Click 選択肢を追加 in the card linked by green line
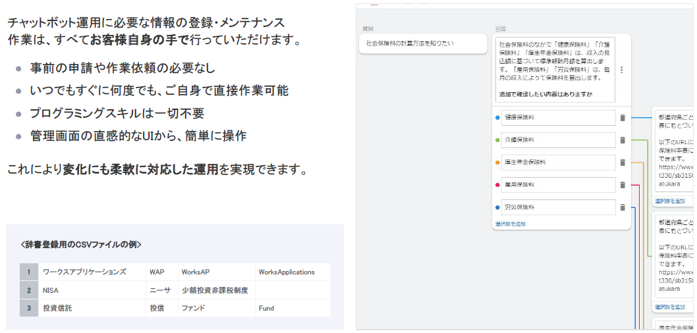 [670, 307]
